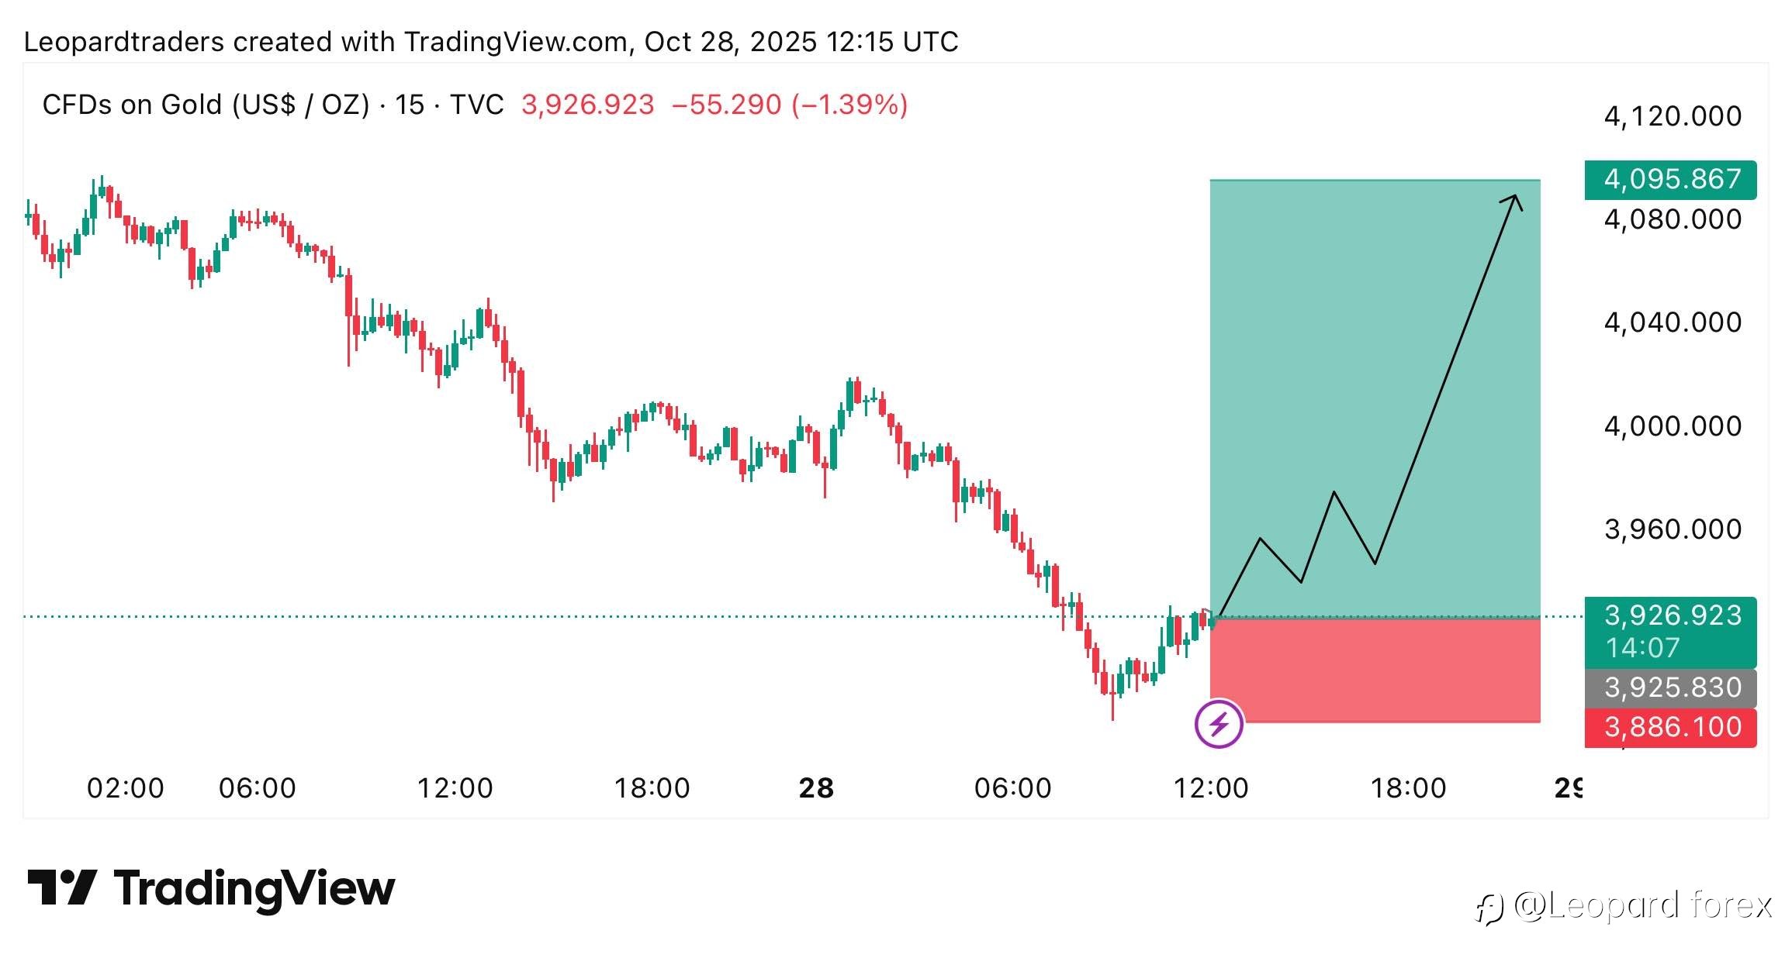
Task: Click the 14:07 candle countdown timer
Action: coord(1642,648)
